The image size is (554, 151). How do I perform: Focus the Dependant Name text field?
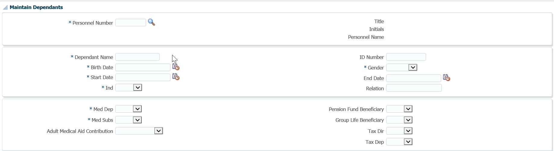[137, 57]
